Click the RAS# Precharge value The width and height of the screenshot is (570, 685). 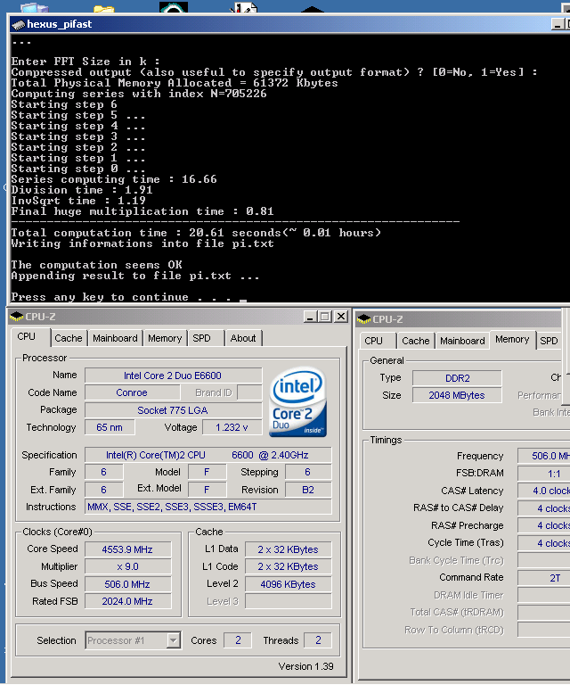544,525
